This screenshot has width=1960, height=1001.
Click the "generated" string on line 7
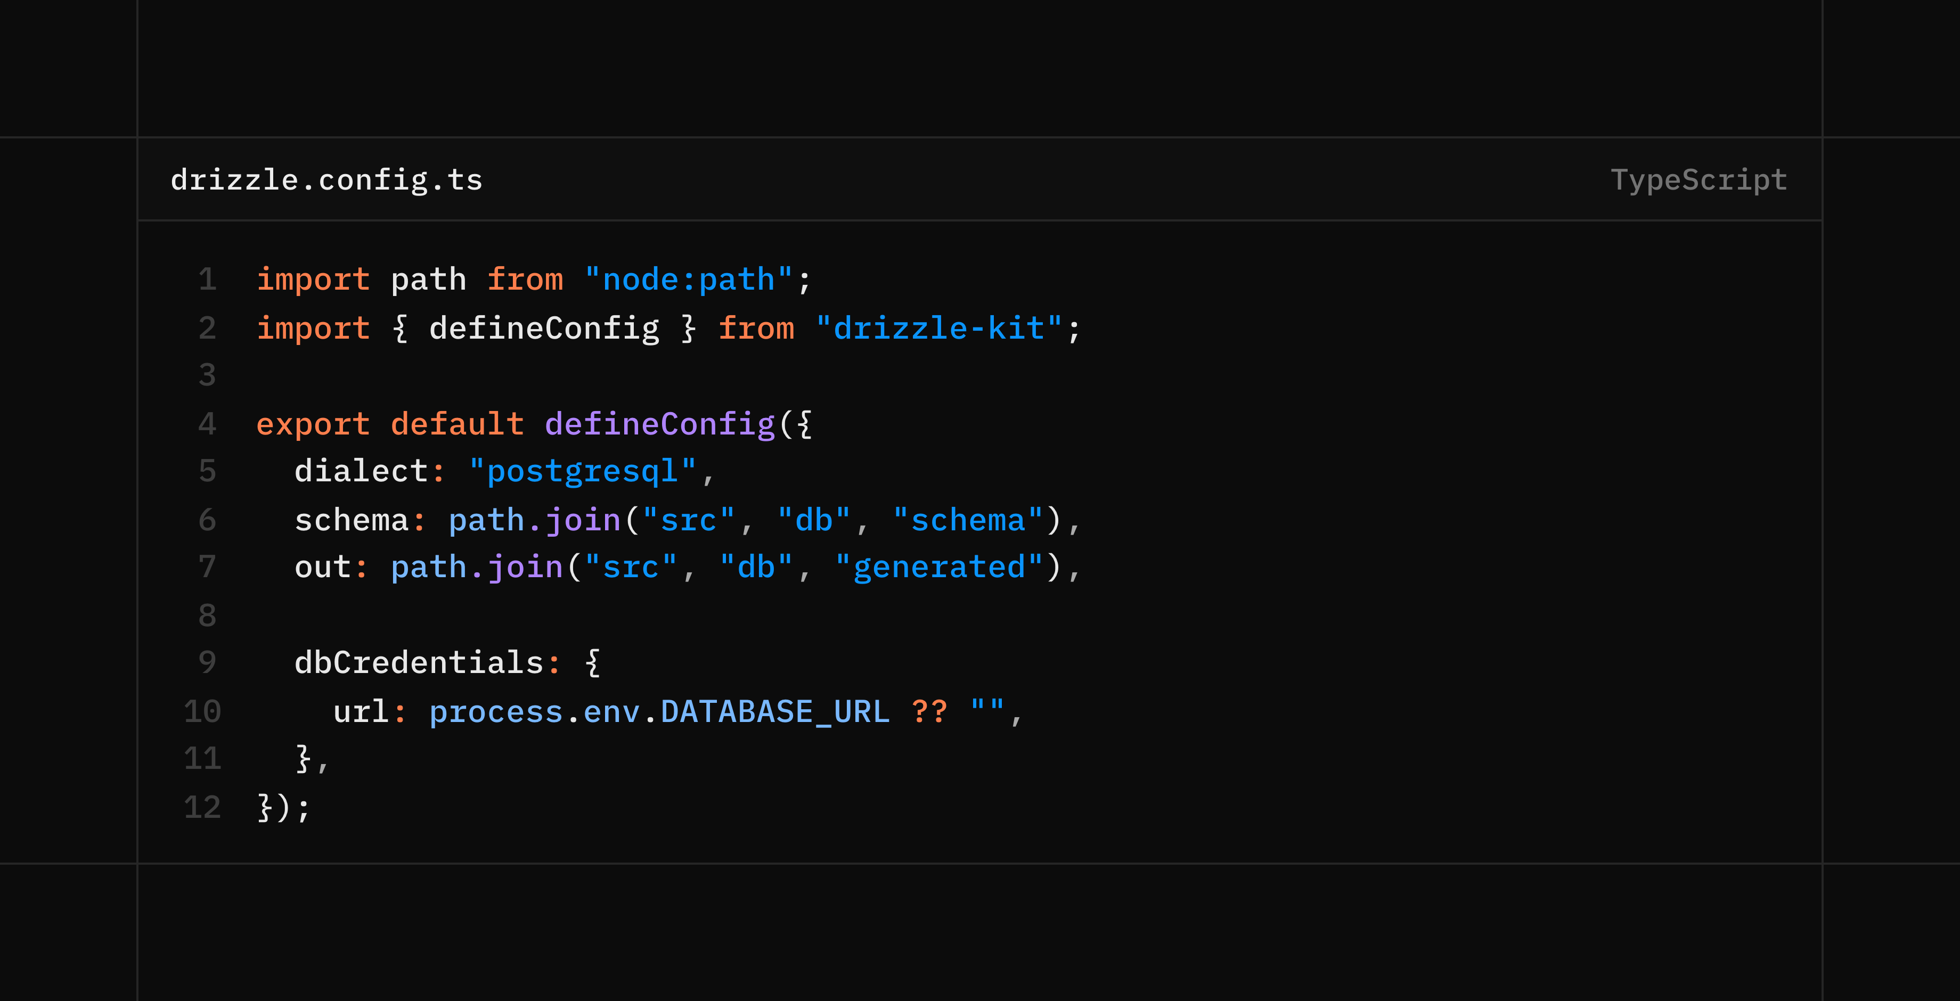click(938, 568)
